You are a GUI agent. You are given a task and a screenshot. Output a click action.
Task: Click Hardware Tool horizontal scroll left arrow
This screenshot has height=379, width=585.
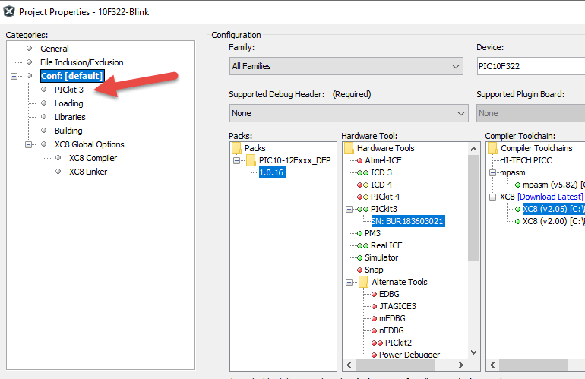point(349,365)
